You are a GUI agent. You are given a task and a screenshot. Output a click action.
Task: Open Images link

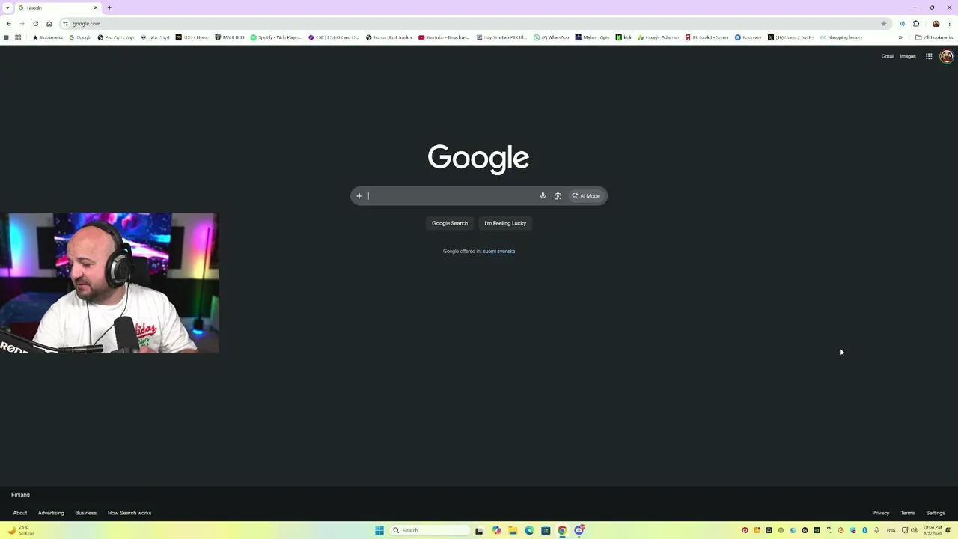pyautogui.click(x=908, y=56)
